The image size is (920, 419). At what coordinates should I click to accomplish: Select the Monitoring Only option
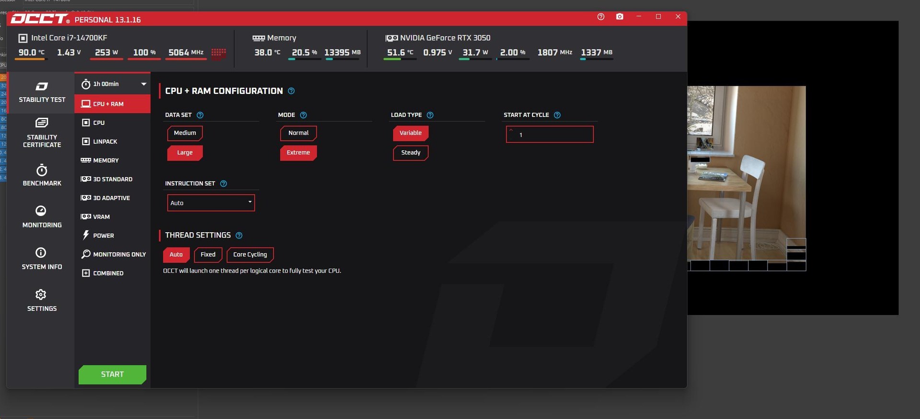click(x=113, y=254)
